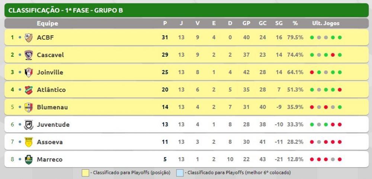
Task: Click the ACBF team crest icon
Action: (x=29, y=37)
